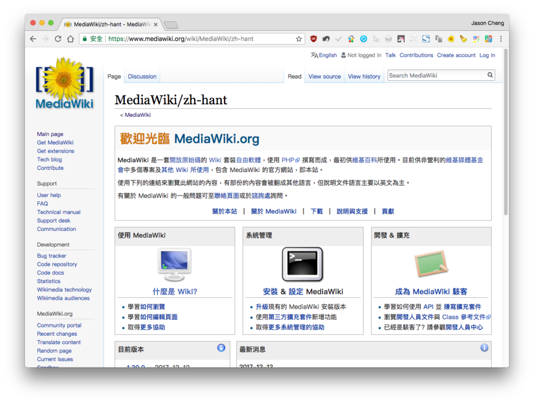Click the browser back arrow
Viewport: 534px width, 403px height.
click(x=33, y=39)
